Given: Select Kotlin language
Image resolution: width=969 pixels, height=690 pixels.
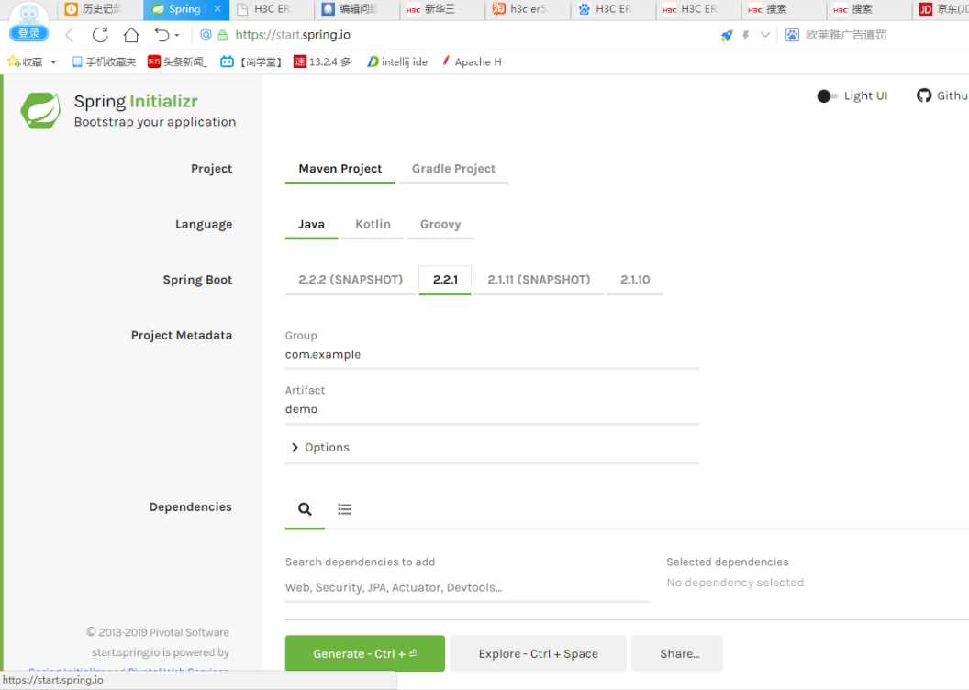Looking at the screenshot, I should (x=373, y=224).
